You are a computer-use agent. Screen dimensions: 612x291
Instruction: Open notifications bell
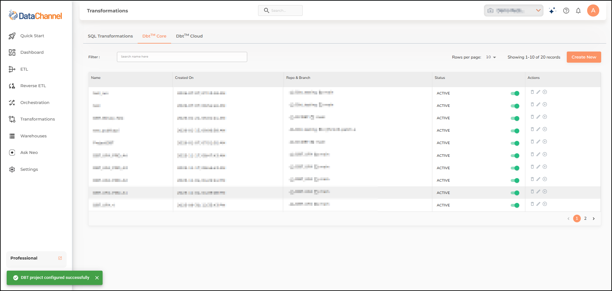pos(578,10)
